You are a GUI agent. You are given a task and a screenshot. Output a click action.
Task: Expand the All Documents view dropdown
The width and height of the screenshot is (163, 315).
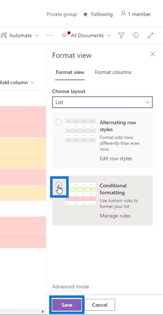[x=109, y=36]
